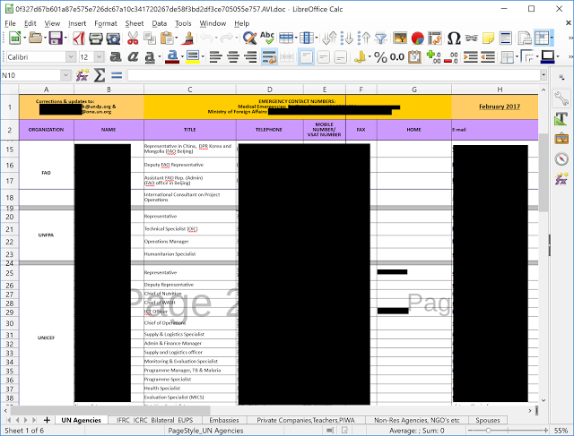Click the Sum sigma icon
Viewport: 574px width, 436px height.
100,75
